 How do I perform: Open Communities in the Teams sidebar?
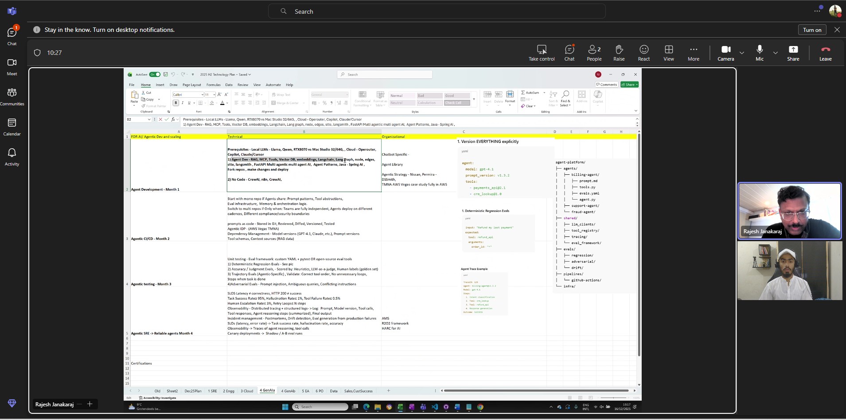click(12, 96)
